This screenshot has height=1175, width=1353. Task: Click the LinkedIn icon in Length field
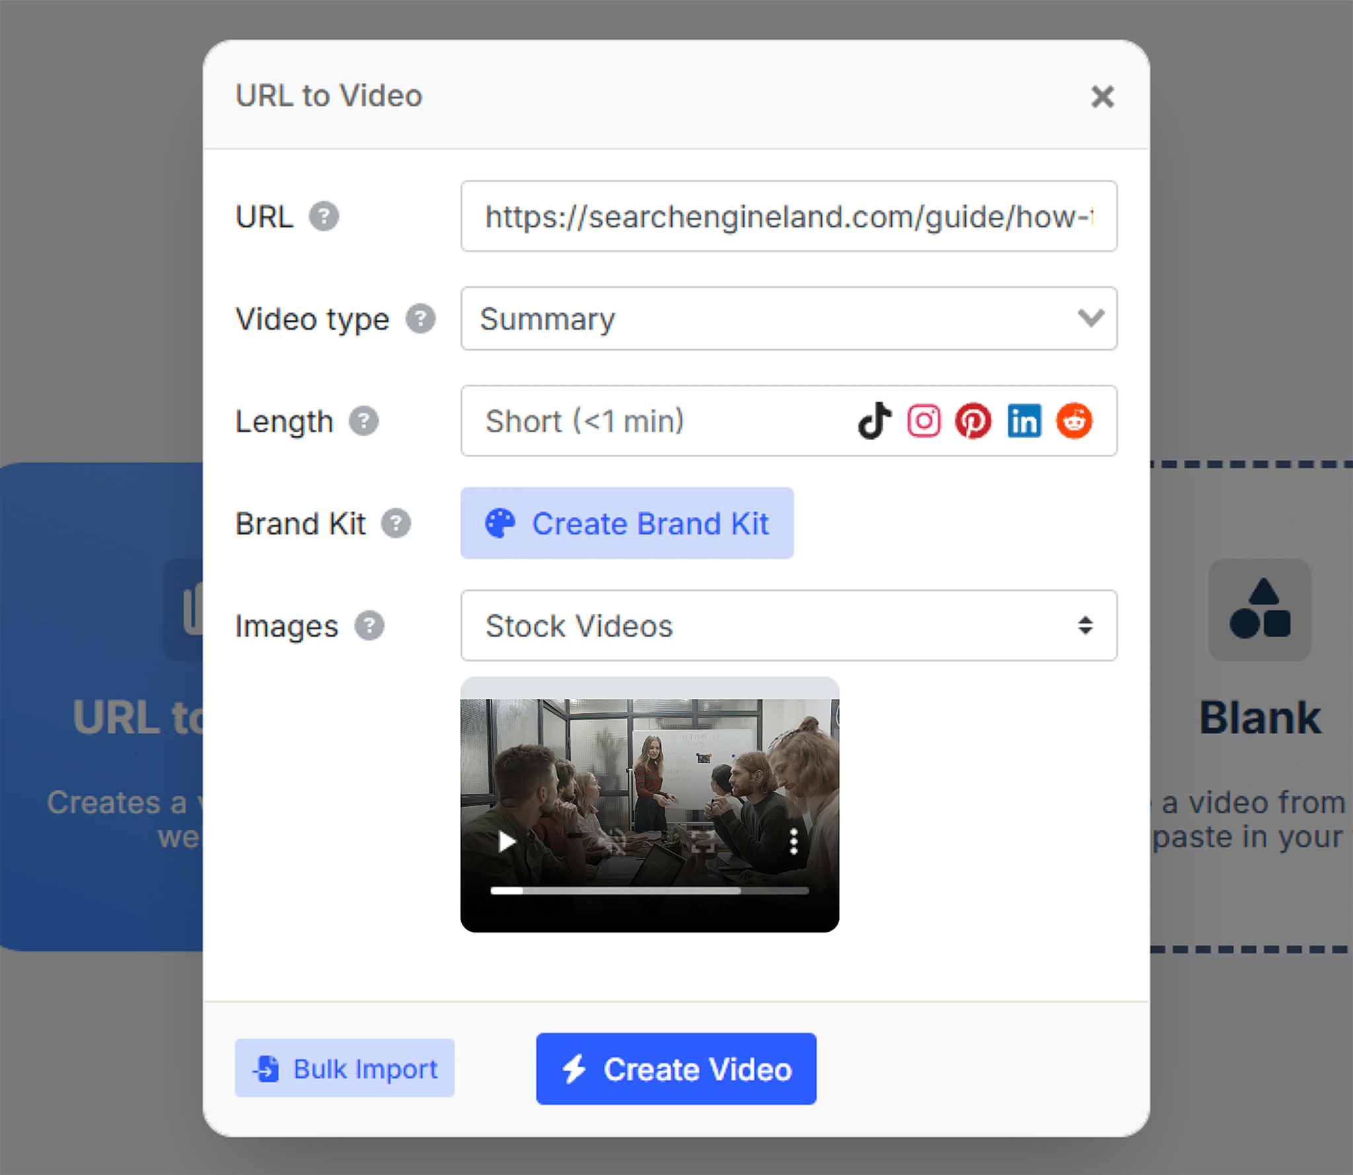click(1024, 420)
